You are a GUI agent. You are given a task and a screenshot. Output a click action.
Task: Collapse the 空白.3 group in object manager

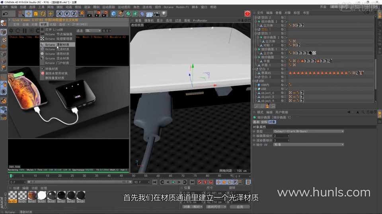click(254, 69)
